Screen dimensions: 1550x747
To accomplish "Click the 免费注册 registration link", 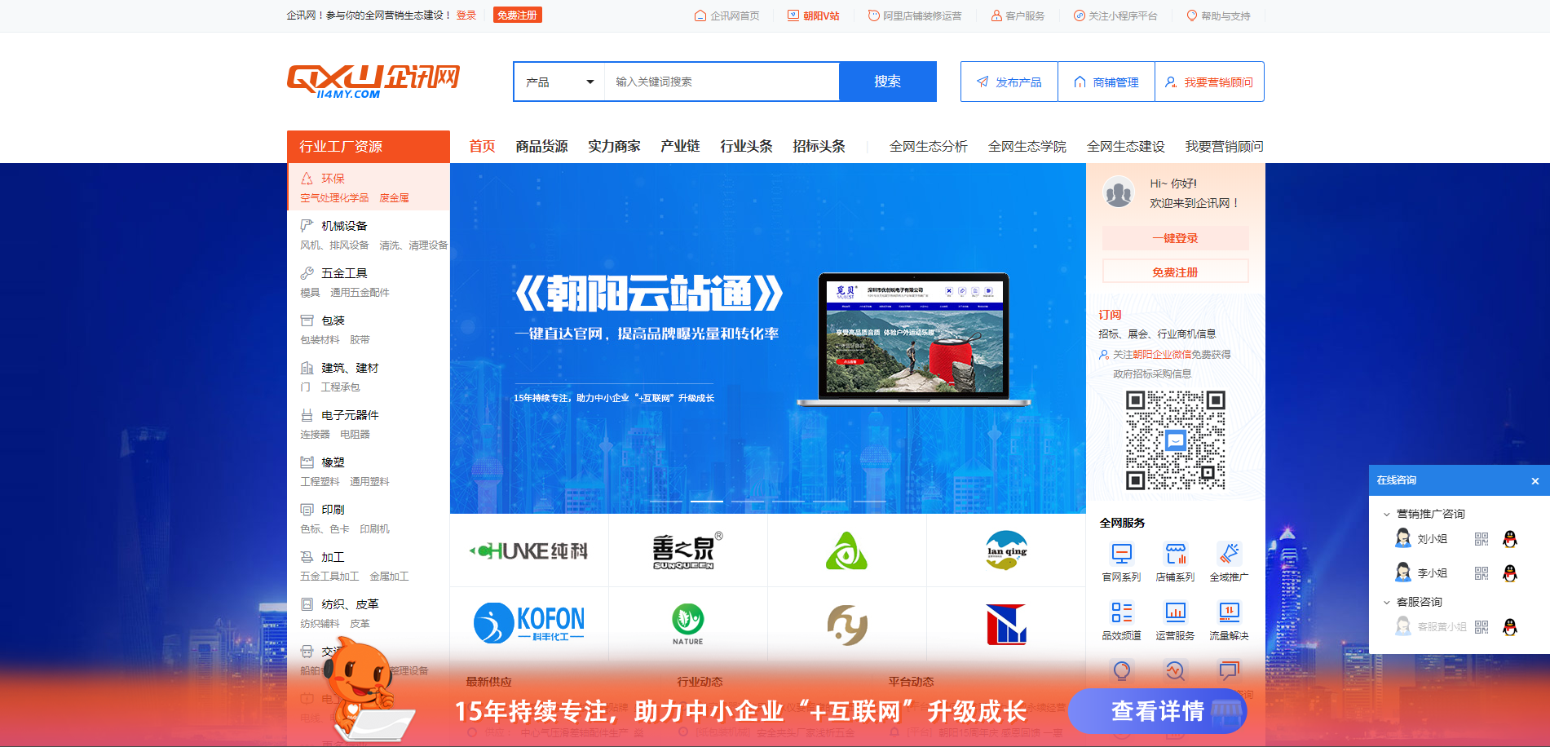I will pos(517,15).
